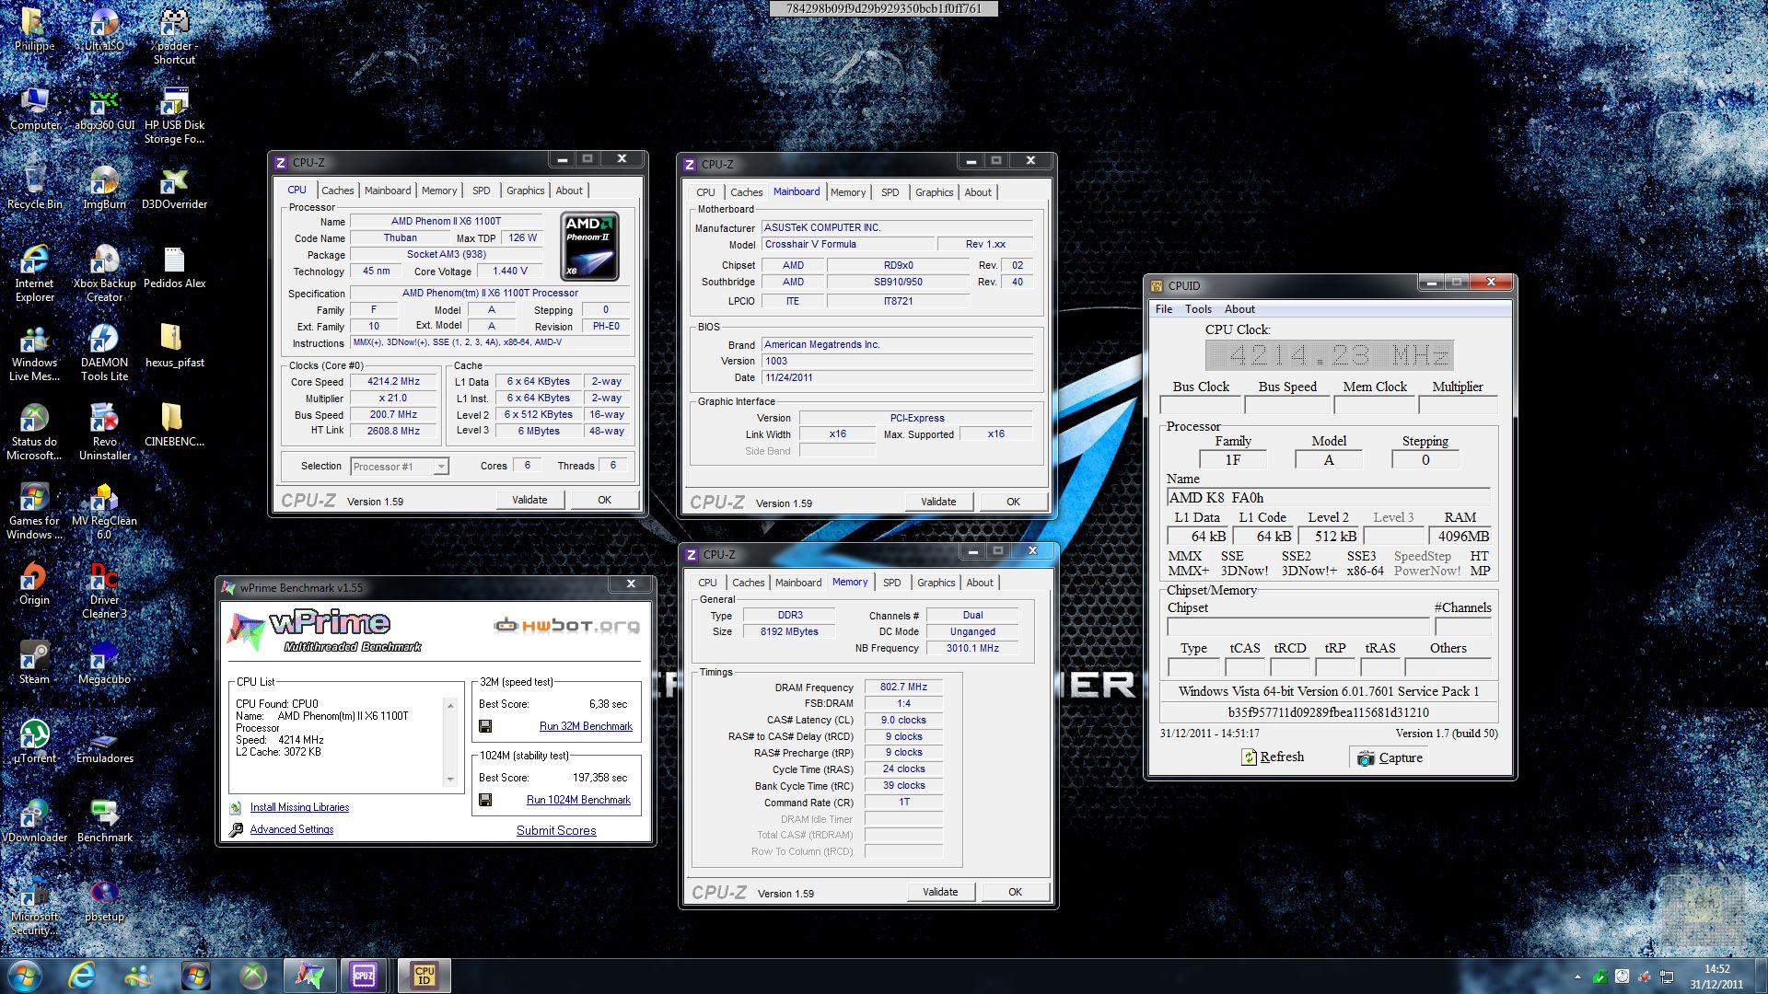Open the File menu in CPUID
The image size is (1768, 994).
pos(1164,309)
